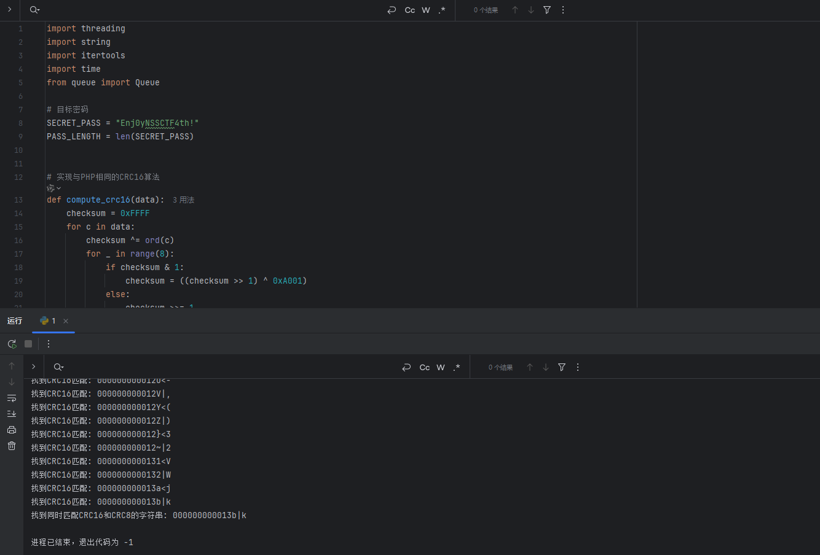Jump down the stack trace in console

click(x=12, y=382)
